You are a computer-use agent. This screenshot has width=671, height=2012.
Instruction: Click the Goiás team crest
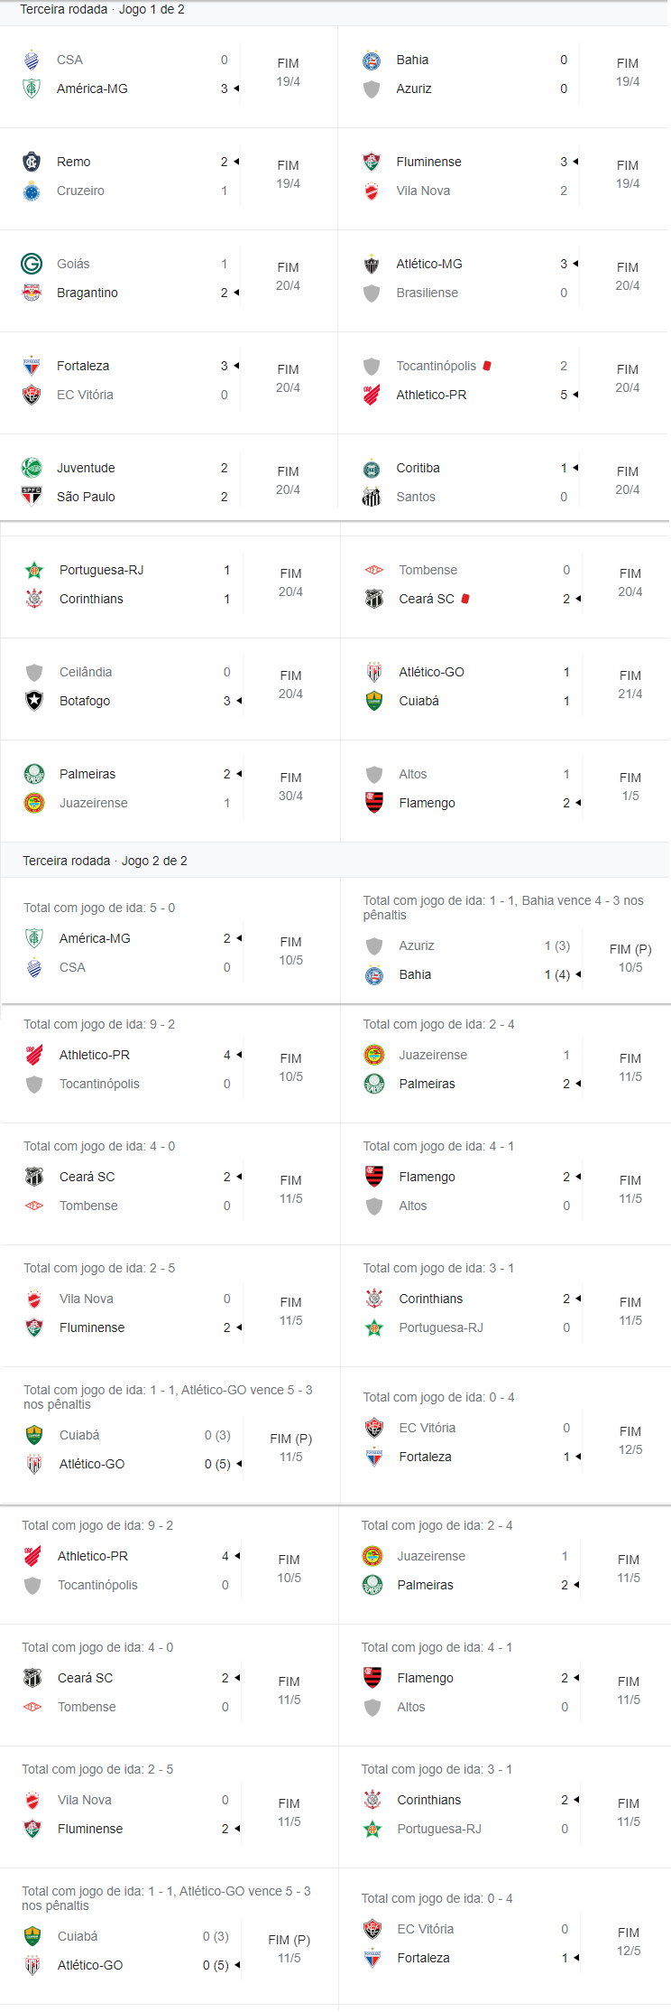pos(32,264)
